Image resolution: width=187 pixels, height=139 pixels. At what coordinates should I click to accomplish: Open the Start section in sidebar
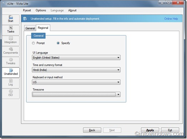[11, 19]
